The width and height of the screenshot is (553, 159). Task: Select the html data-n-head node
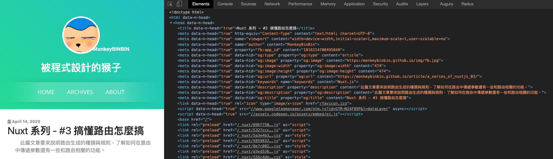(x=189, y=18)
